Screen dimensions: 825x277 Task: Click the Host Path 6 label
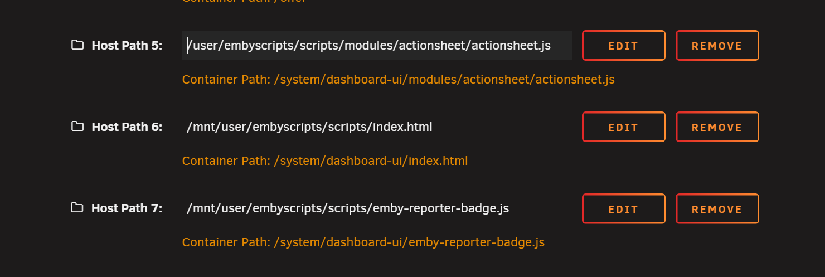[127, 127]
